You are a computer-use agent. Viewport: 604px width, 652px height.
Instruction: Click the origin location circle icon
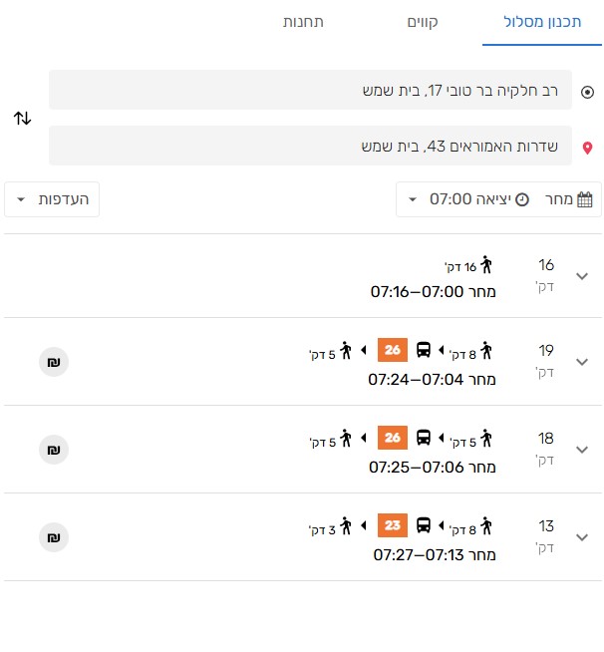(x=587, y=92)
